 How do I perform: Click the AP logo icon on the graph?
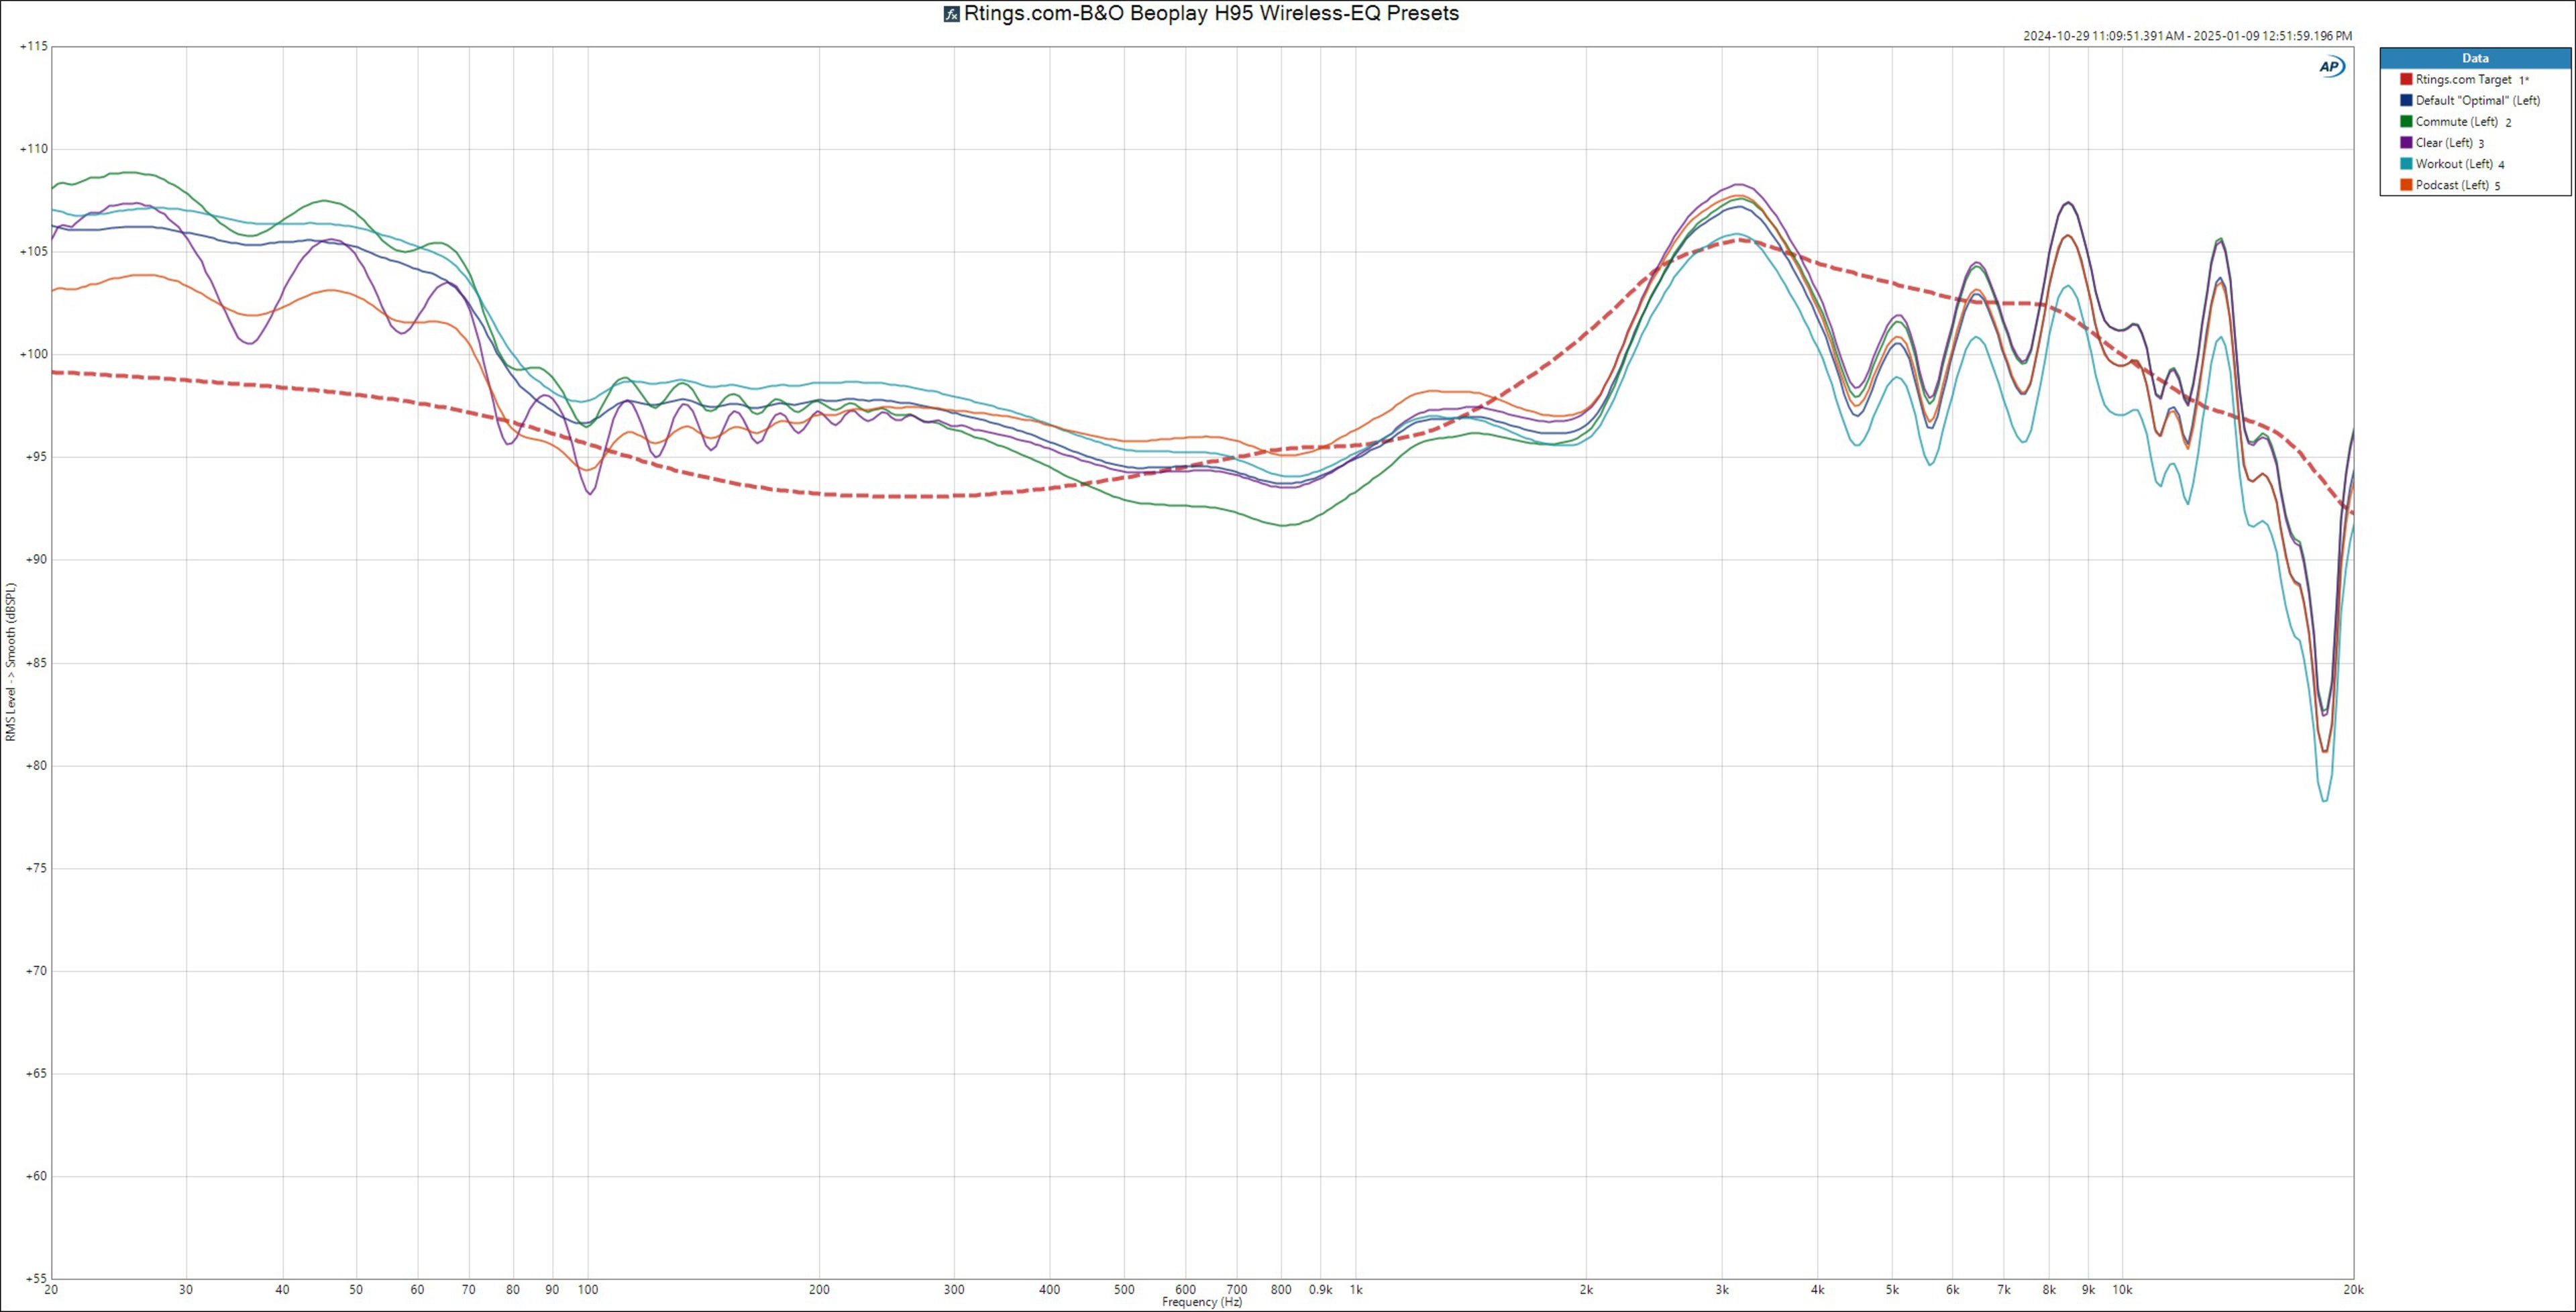[x=2331, y=66]
